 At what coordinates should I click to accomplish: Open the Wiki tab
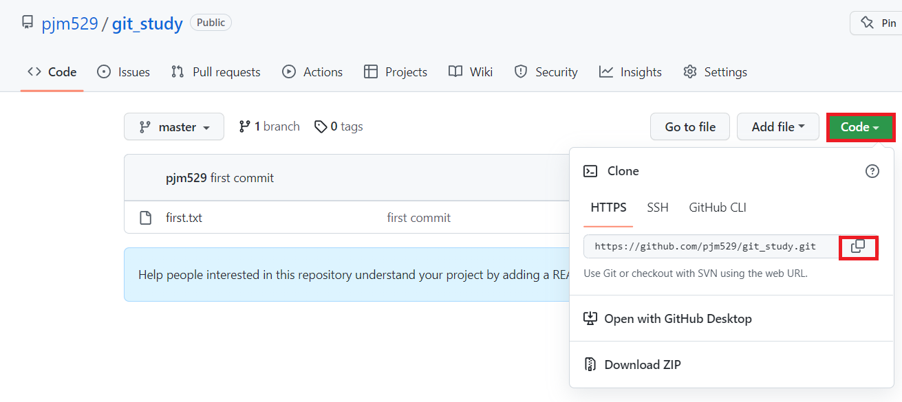[471, 72]
